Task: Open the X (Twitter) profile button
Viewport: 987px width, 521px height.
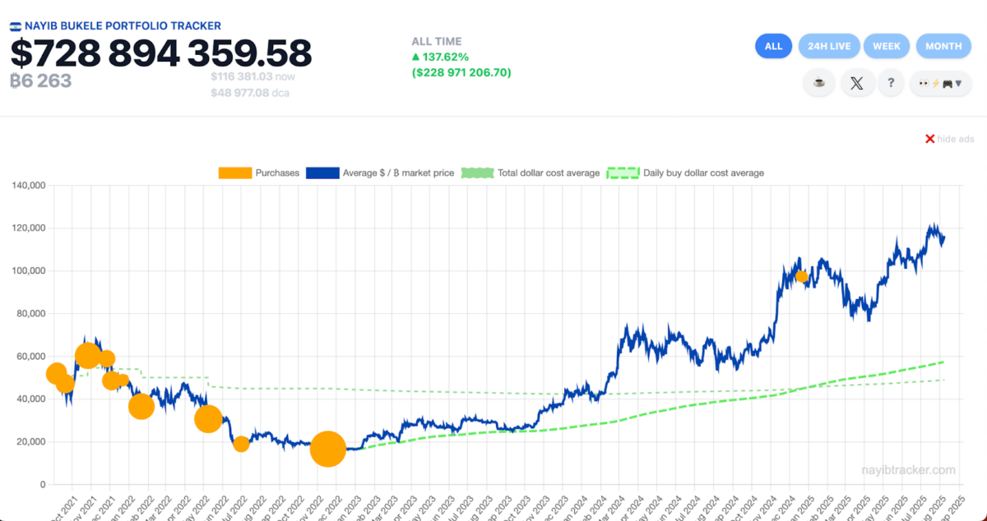Action: 857,83
